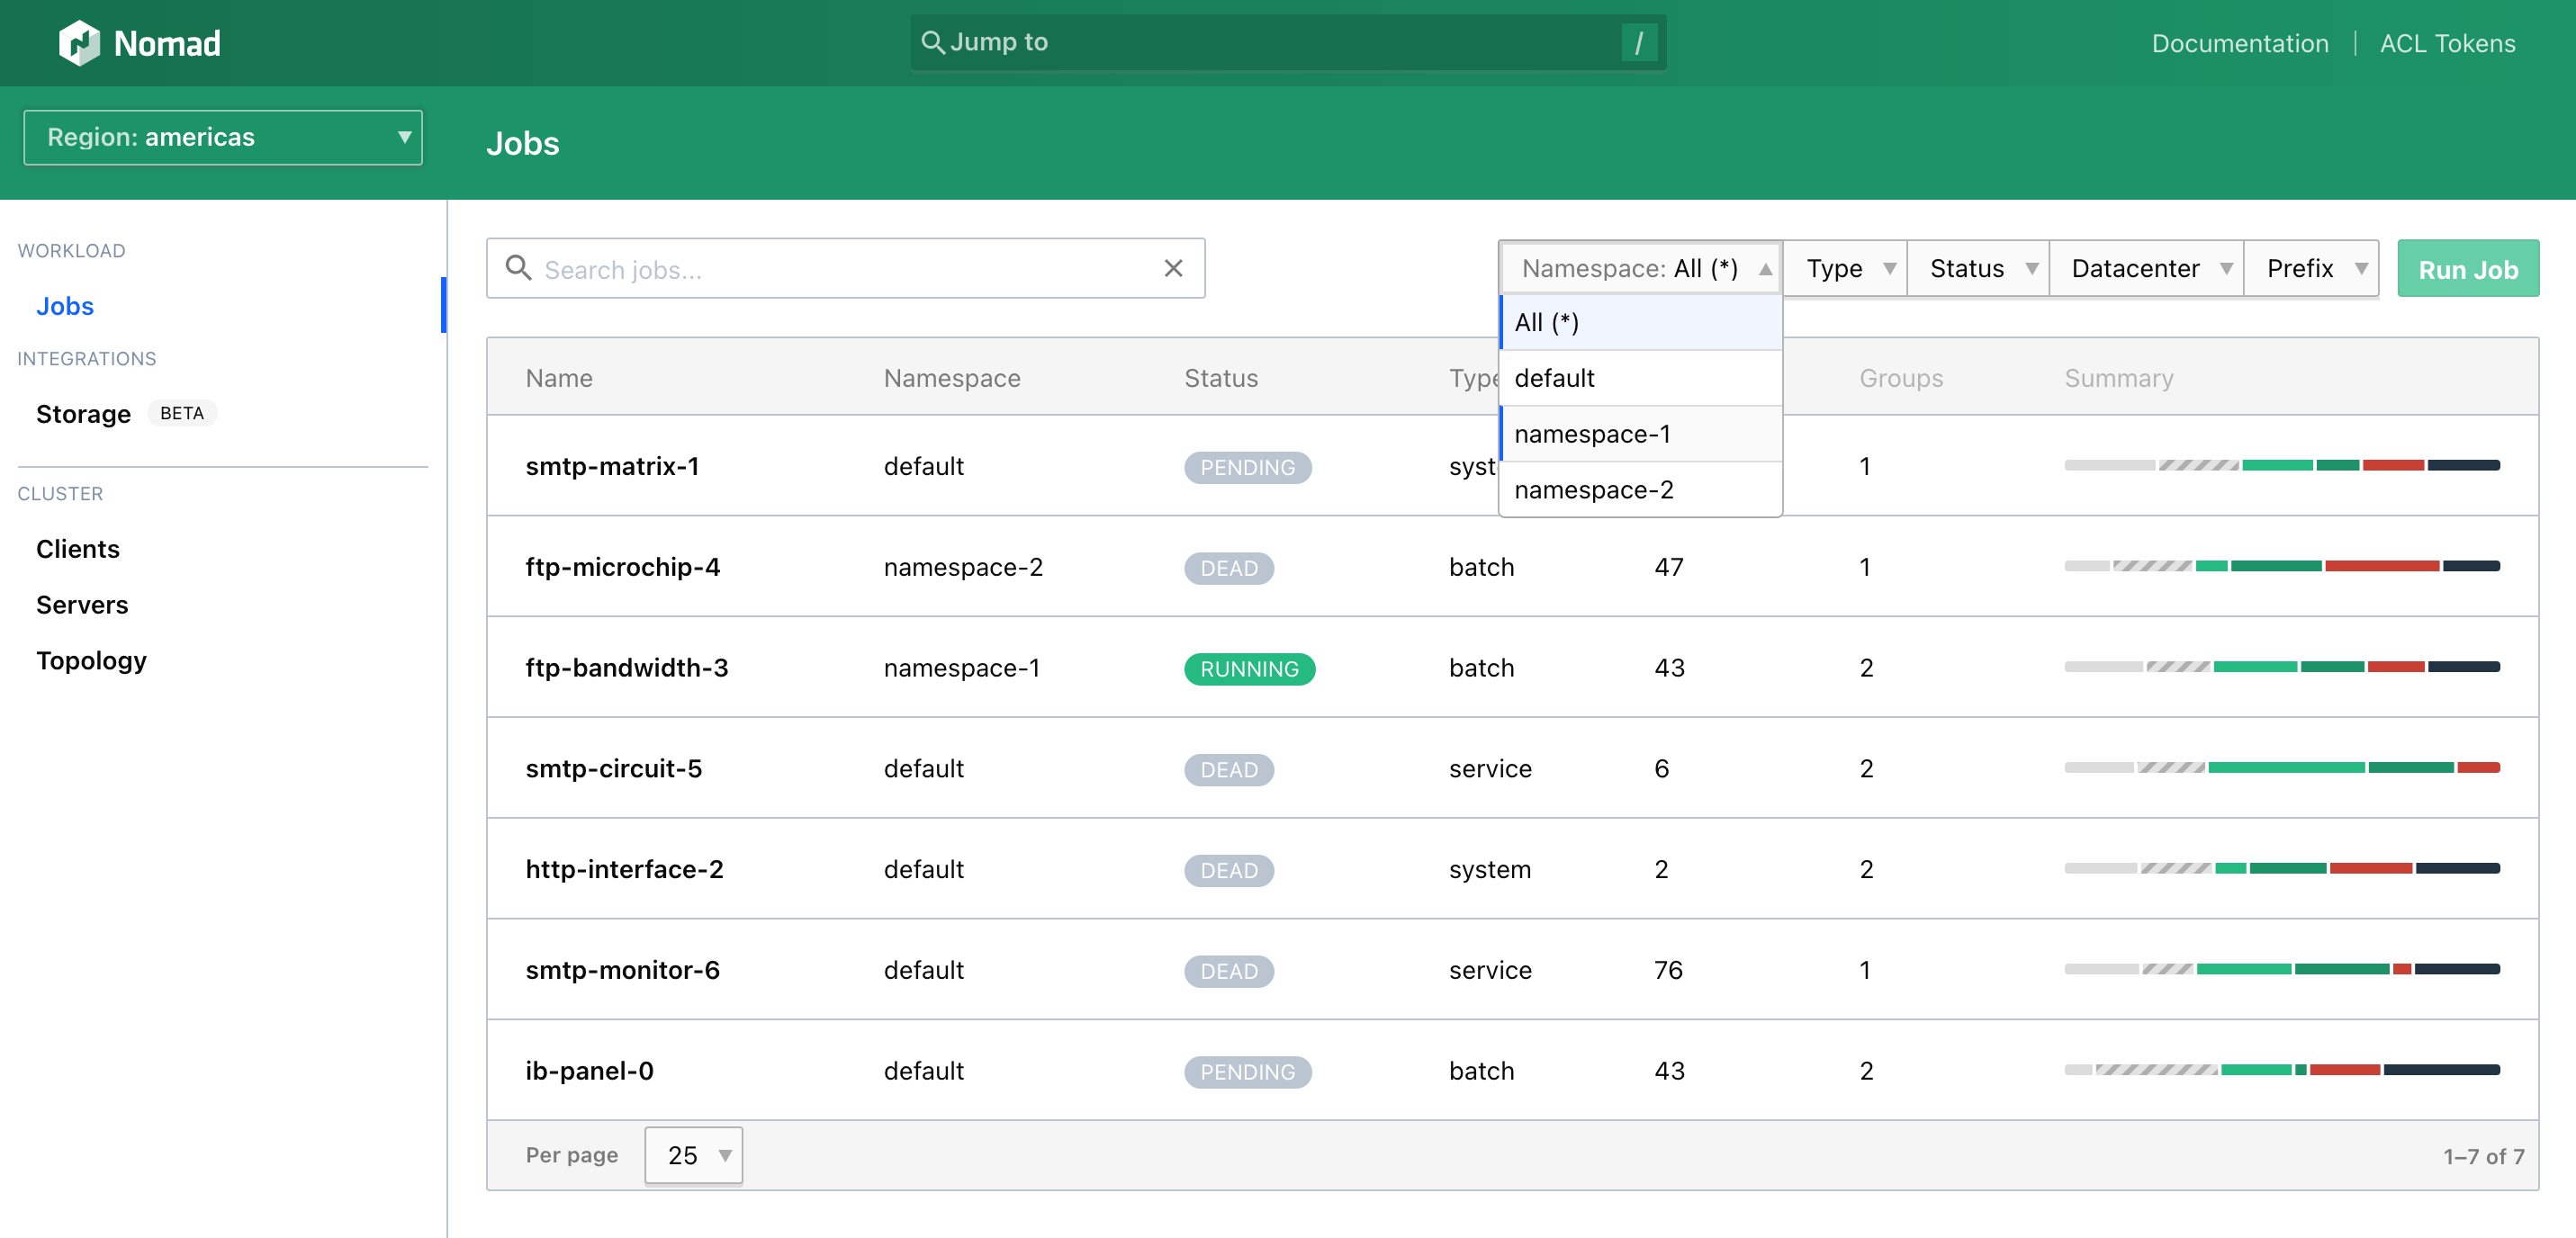Open the Per page 25 dropdown
The width and height of the screenshot is (2576, 1238).
pos(692,1154)
